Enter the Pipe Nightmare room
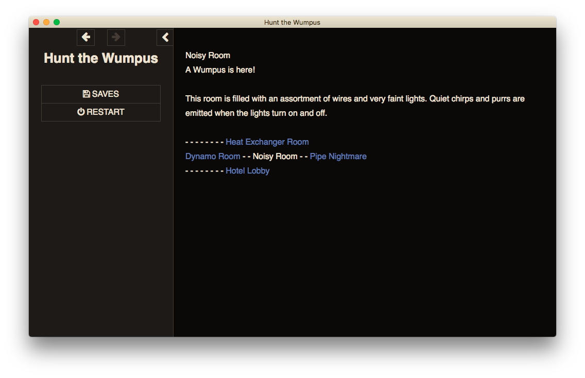 click(338, 157)
